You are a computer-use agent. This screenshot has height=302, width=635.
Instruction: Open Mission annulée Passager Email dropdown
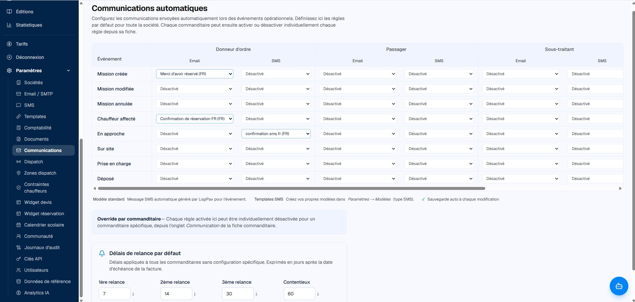[x=358, y=104]
